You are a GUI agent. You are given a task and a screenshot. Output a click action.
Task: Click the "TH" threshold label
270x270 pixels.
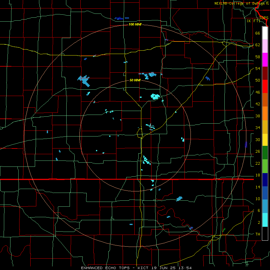click(x=258, y=234)
